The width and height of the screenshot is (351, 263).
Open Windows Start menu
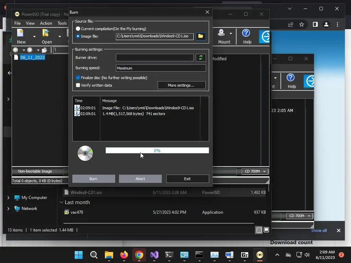pyautogui.click(x=78, y=255)
